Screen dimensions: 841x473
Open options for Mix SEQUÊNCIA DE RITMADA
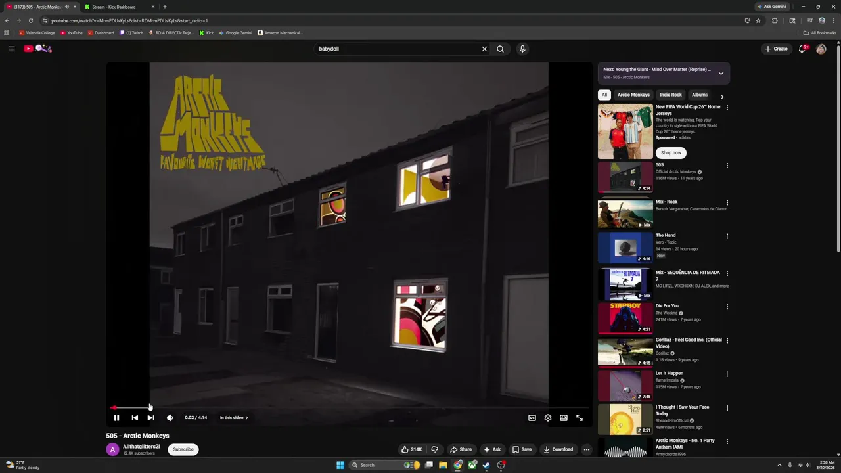727,273
